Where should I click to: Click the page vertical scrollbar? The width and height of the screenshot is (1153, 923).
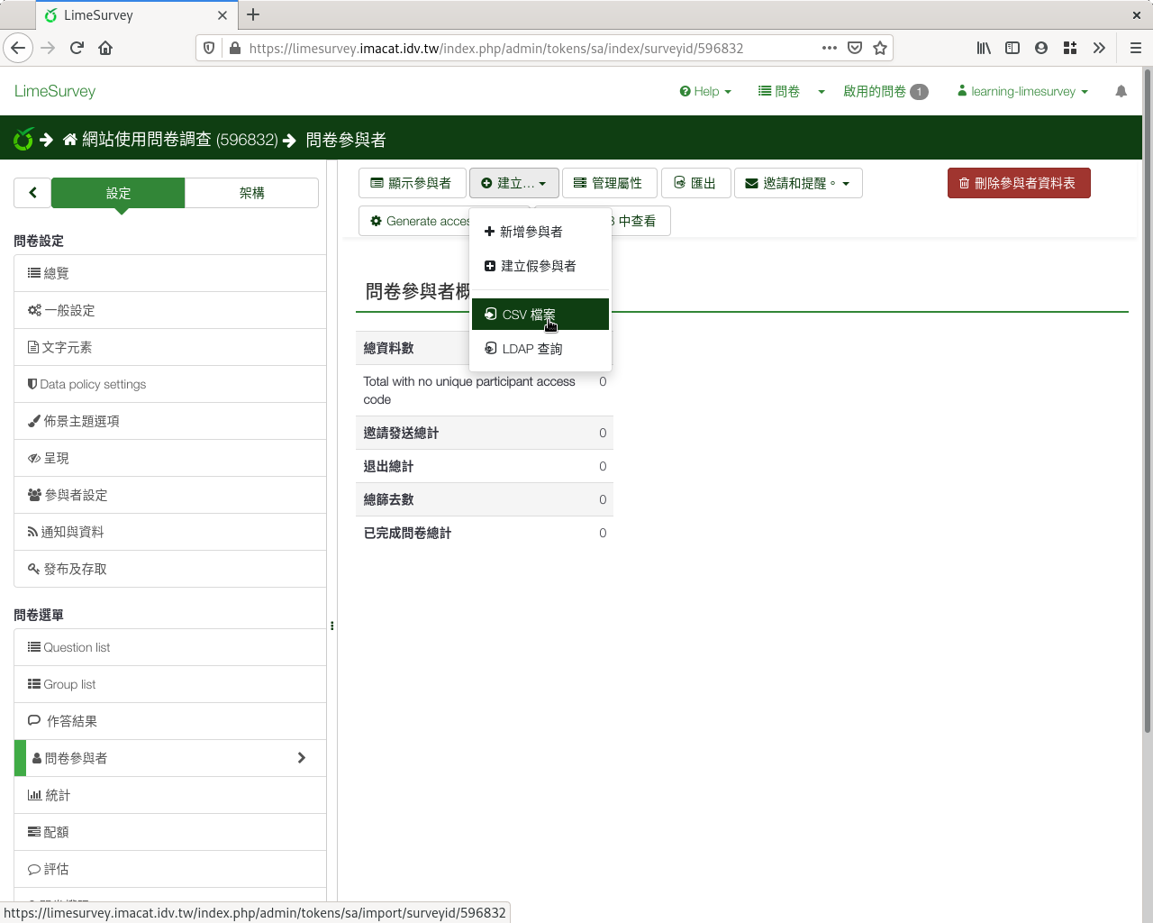[1147, 401]
